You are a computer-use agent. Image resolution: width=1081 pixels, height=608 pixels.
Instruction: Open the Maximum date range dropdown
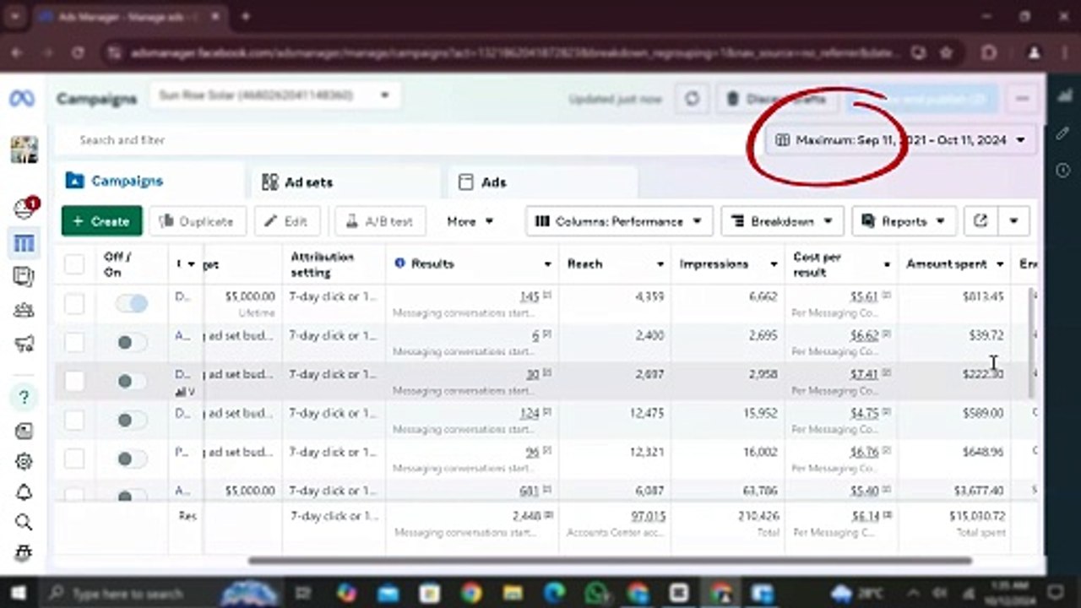(x=899, y=140)
